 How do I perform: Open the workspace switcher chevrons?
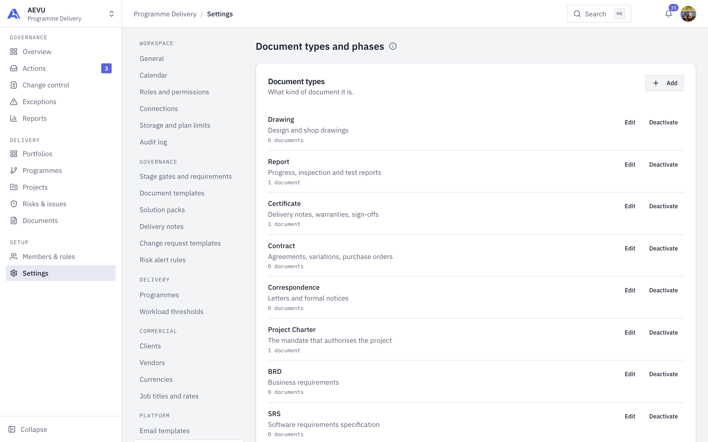point(111,14)
